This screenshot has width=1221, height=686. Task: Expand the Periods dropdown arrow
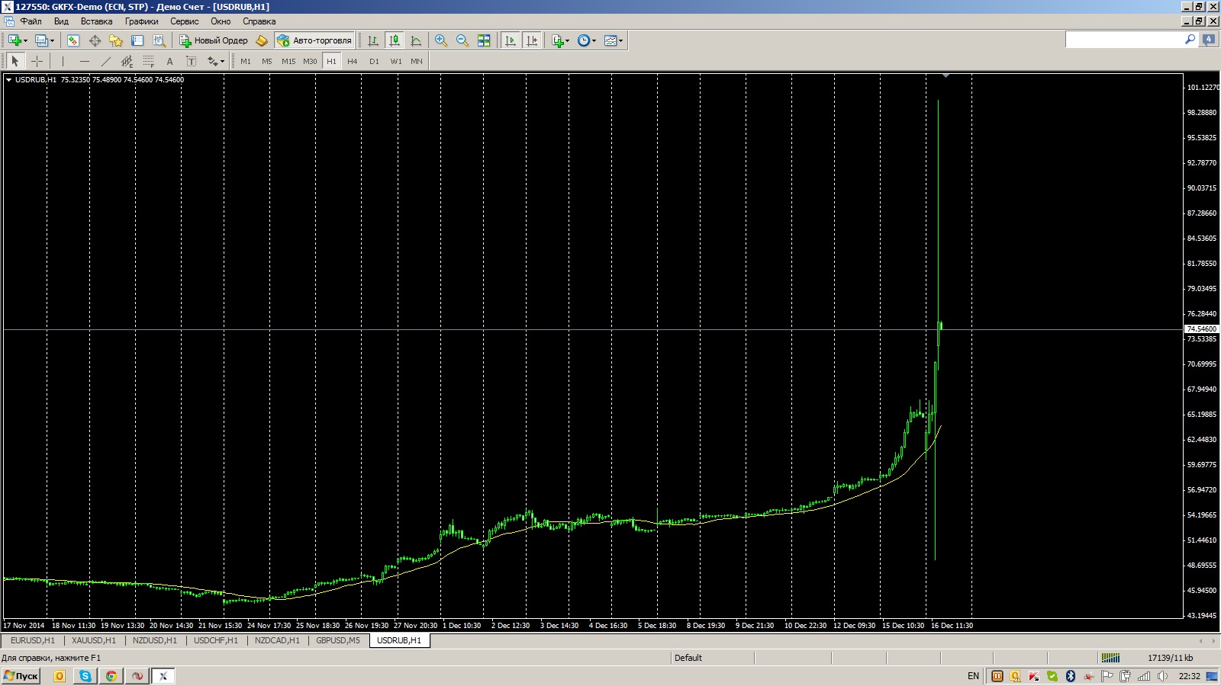tap(594, 41)
